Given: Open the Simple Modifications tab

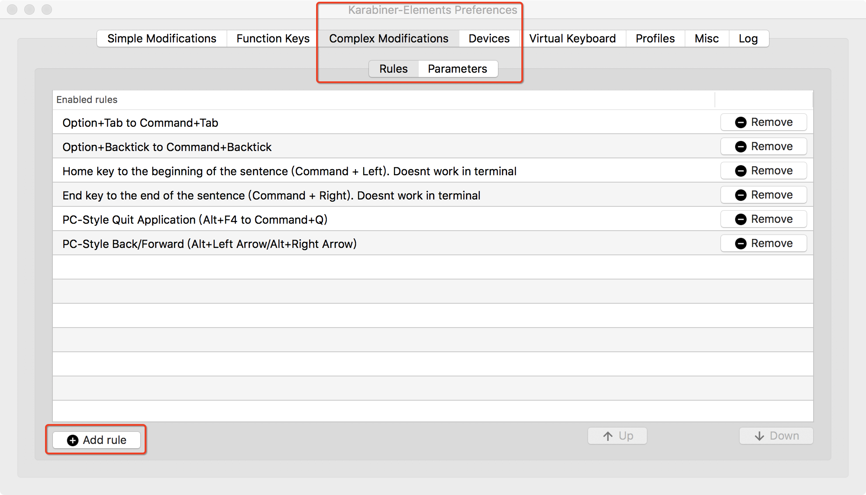Looking at the screenshot, I should tap(162, 39).
